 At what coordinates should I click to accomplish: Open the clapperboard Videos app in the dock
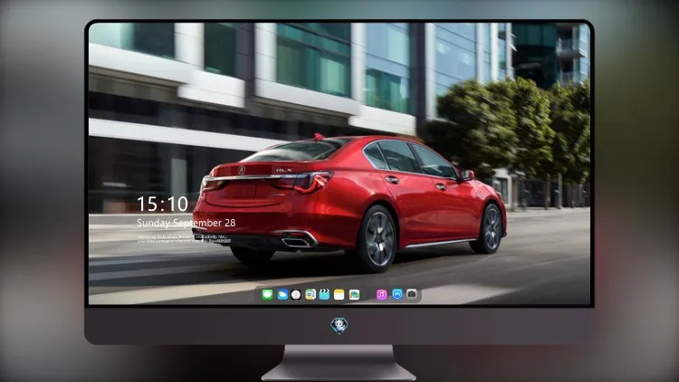point(324,294)
